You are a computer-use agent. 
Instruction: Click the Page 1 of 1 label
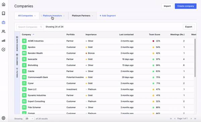pos(183,119)
